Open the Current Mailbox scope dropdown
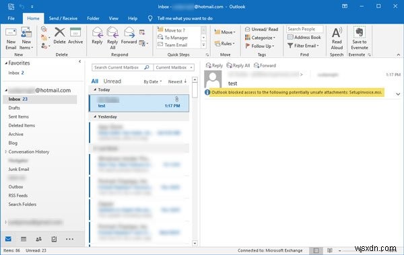The image size is (404, 255). 174,67
